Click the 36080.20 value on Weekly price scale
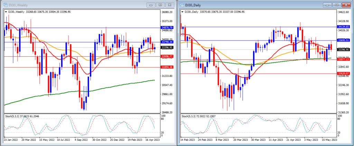This screenshot has height=146, width=354. pos(167,12)
